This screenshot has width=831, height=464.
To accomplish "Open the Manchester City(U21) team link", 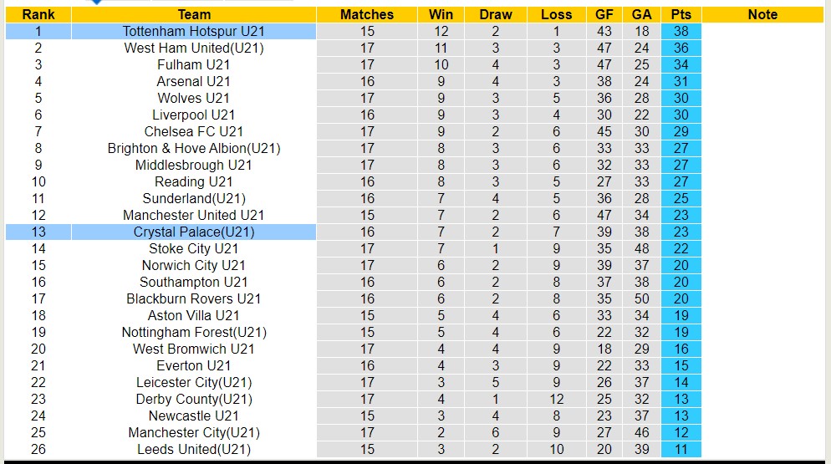I will point(194,432).
